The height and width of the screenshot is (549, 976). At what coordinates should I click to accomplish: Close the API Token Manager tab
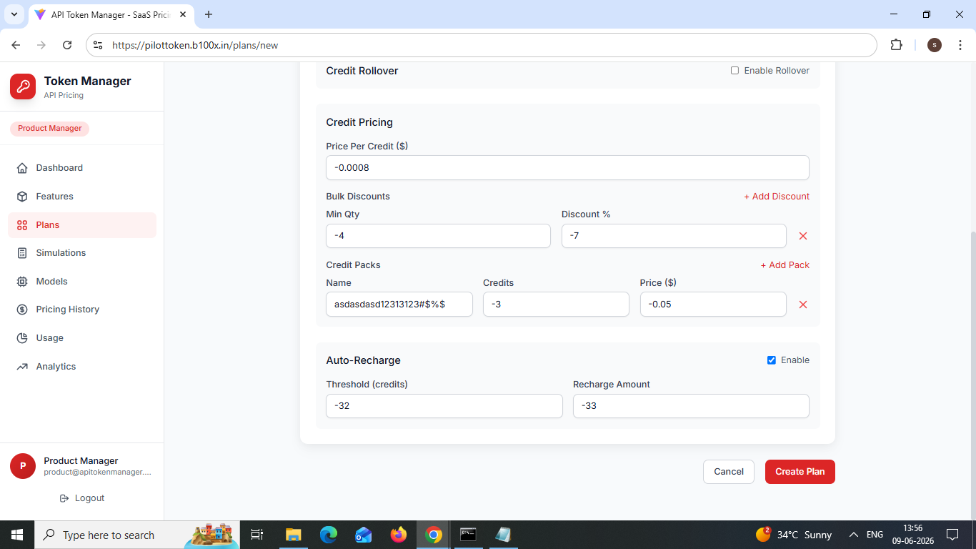[183, 14]
